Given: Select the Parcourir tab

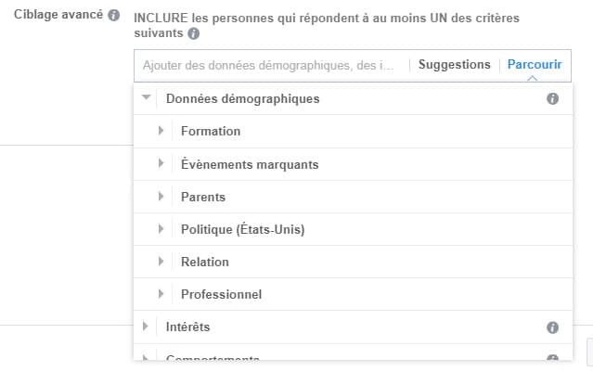Looking at the screenshot, I should pyautogui.click(x=535, y=65).
